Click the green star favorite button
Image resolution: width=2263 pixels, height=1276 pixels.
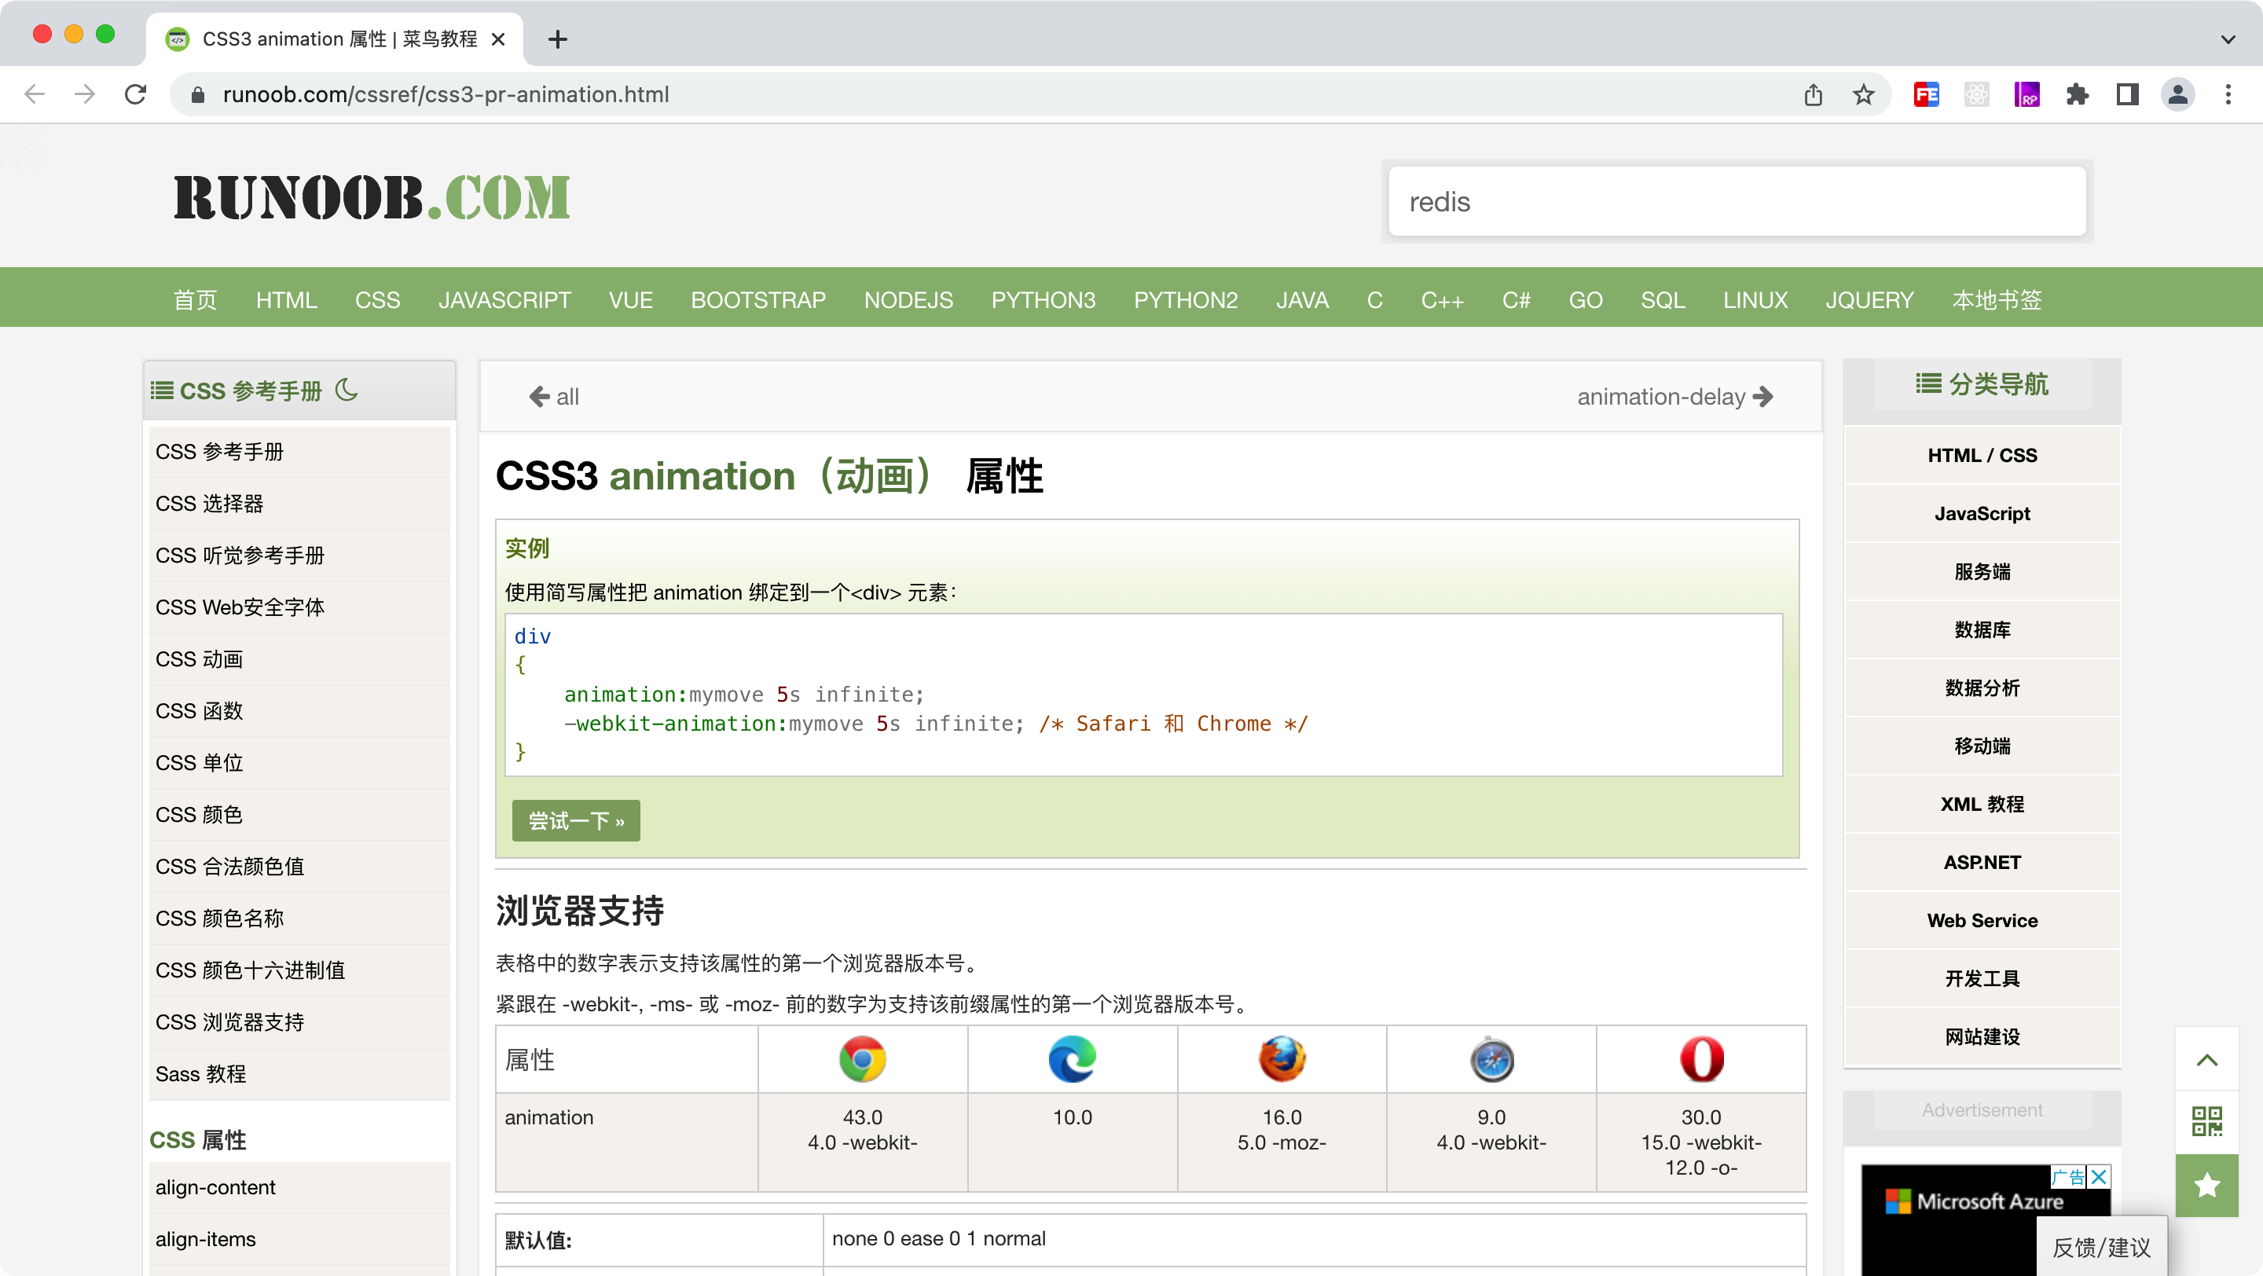coord(2206,1186)
